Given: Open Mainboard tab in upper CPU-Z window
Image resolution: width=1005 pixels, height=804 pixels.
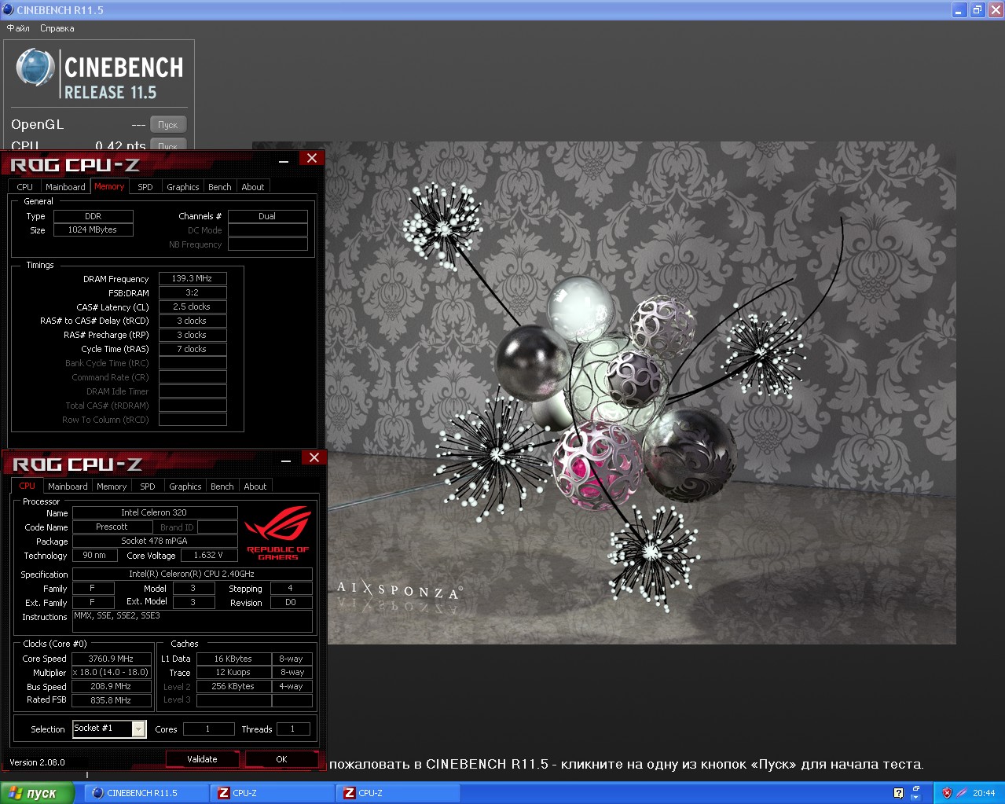Looking at the screenshot, I should [65, 187].
